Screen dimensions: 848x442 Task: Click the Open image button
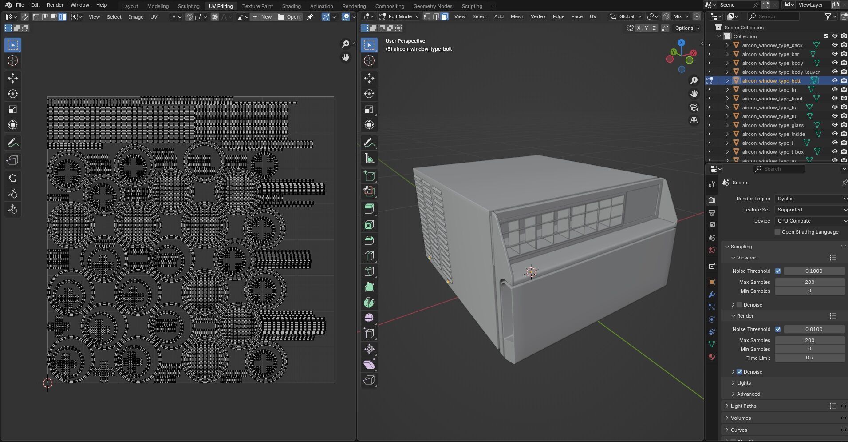coord(289,17)
